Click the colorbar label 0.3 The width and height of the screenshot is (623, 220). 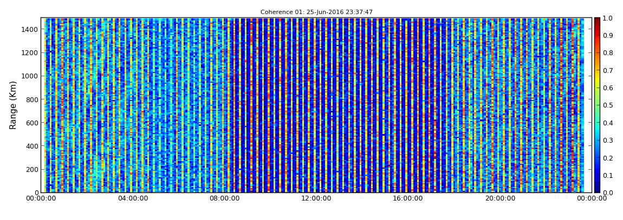608,141
